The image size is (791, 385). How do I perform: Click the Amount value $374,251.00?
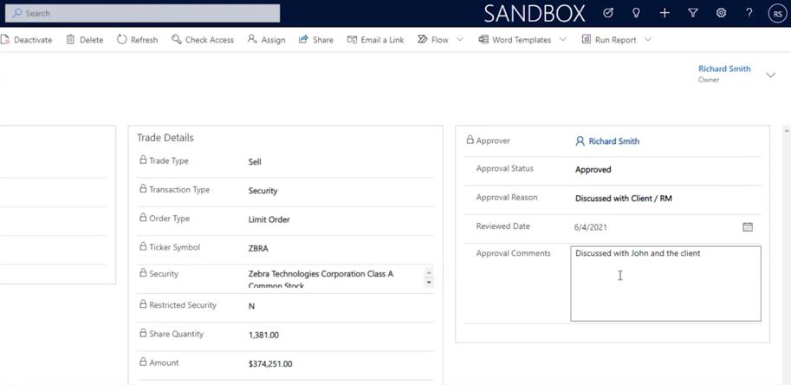[x=270, y=364]
